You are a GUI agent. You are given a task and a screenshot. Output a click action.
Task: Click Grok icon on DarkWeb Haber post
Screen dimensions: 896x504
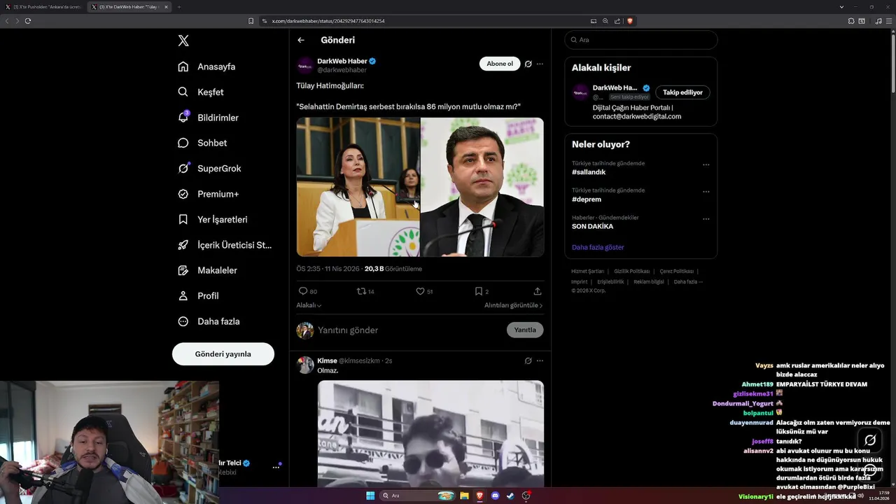[528, 64]
